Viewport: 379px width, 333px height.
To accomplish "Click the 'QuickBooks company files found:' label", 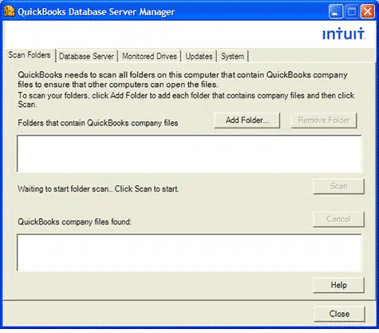I will pyautogui.click(x=75, y=222).
